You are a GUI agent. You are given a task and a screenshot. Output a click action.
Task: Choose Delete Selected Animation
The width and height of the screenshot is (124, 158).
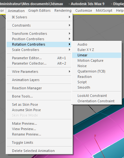(39, 151)
